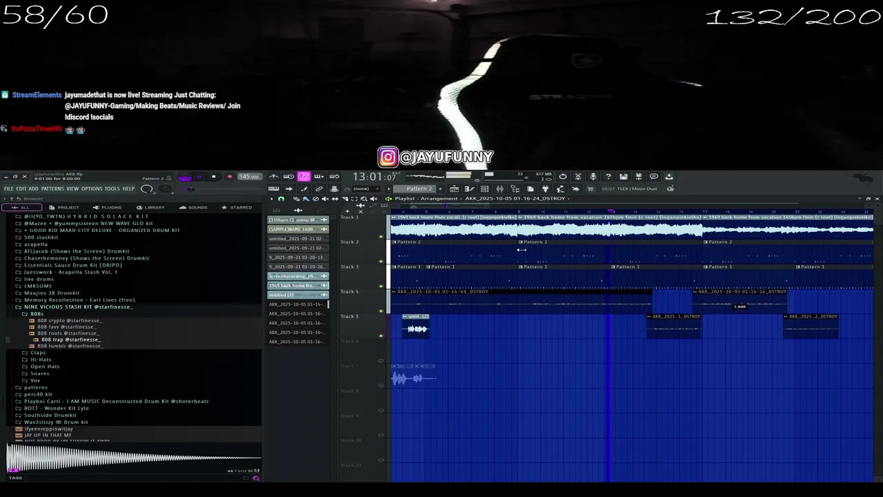Screen dimensions: 883x497
Task: Select 808 crypto @starfinesse_ sample
Action: [66, 320]
